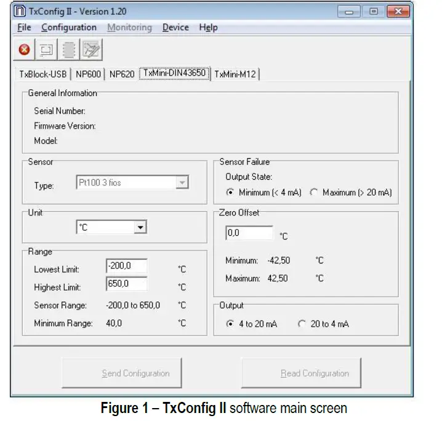Click the Zero Offset minimum value -42,50

278,260
